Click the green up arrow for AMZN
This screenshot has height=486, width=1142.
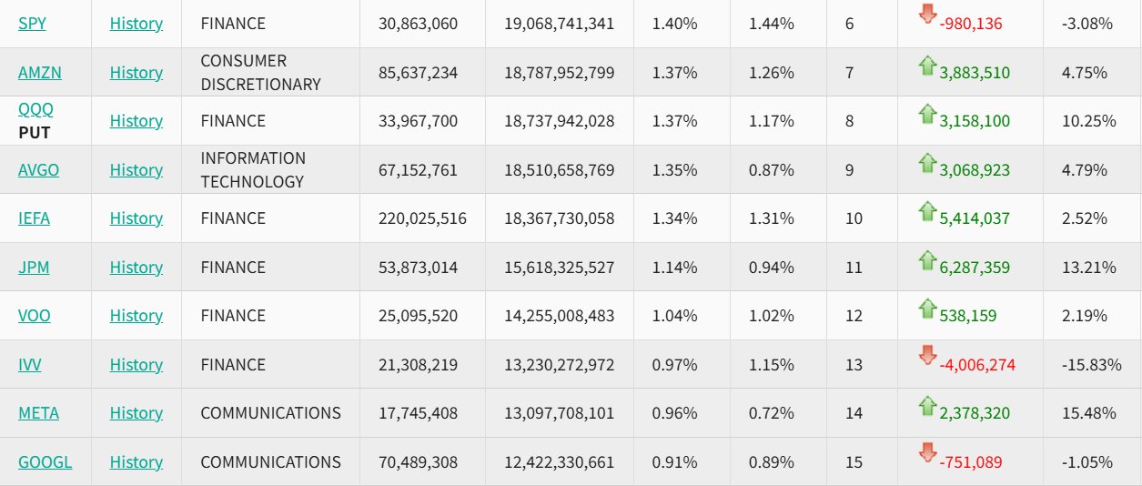pos(927,65)
